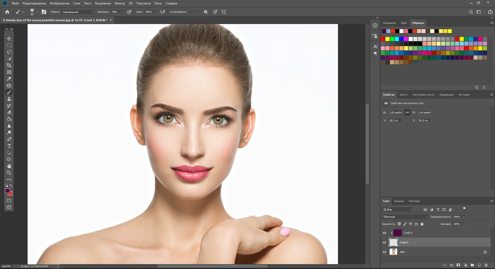The width and height of the screenshot is (495, 269).
Task: Add a layer style with fx button
Action: (x=452, y=265)
